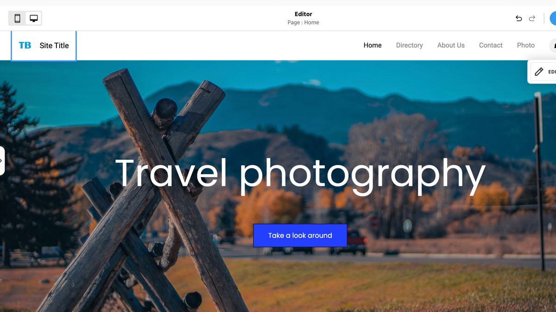The width and height of the screenshot is (556, 312).
Task: Open the Directory navigation item
Action: pyautogui.click(x=410, y=45)
